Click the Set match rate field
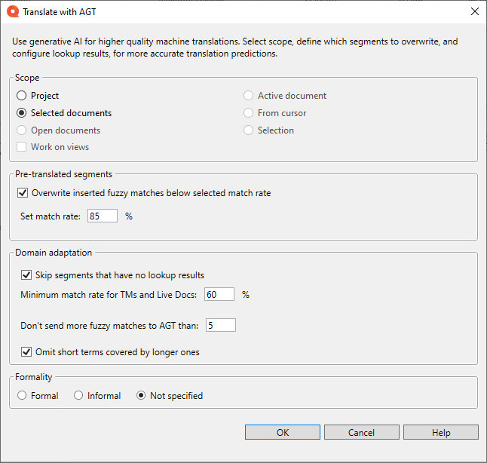This screenshot has width=487, height=463. 103,216
